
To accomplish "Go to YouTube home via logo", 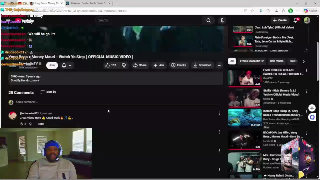I will pyautogui.click(x=24, y=20).
